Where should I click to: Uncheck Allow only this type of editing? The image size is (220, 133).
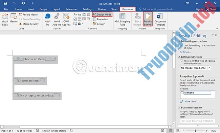pyautogui.click(x=181, y=61)
